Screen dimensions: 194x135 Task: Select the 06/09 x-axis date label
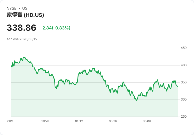147,121
